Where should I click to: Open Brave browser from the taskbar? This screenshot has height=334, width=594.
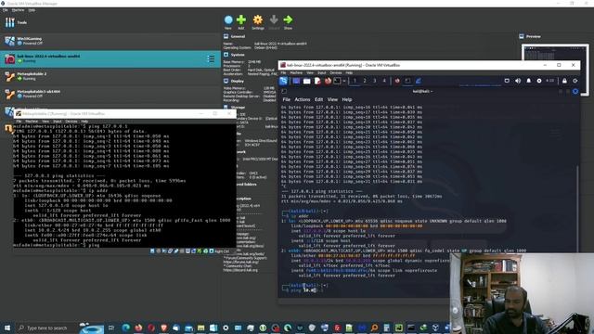(163, 328)
